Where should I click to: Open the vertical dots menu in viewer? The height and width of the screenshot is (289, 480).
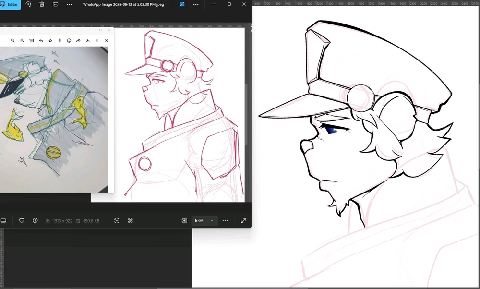coord(97,40)
